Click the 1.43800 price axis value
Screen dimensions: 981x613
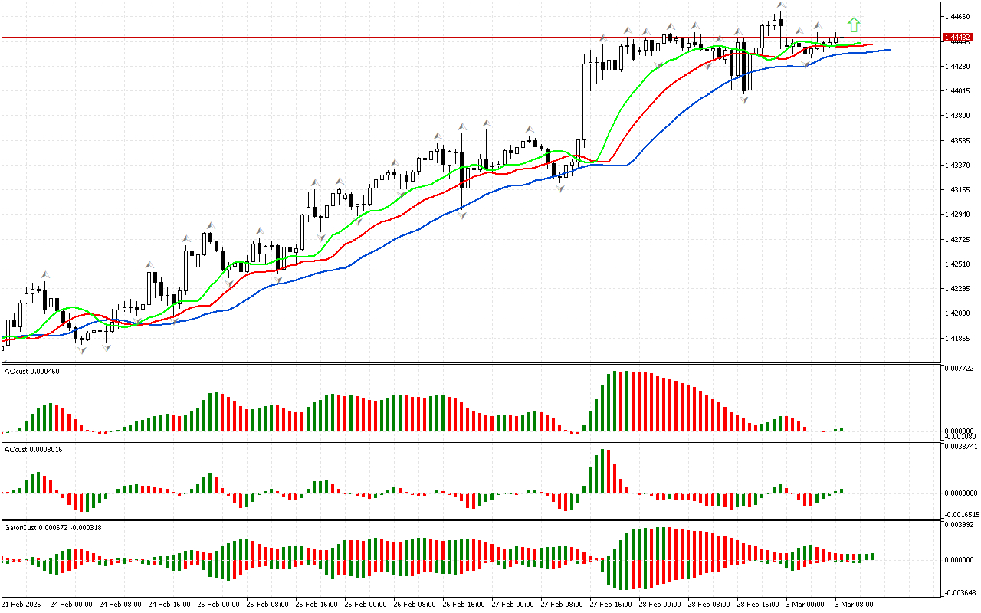(x=959, y=116)
